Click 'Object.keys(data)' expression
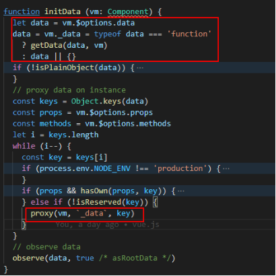The width and height of the screenshot is (276, 276). point(110,102)
